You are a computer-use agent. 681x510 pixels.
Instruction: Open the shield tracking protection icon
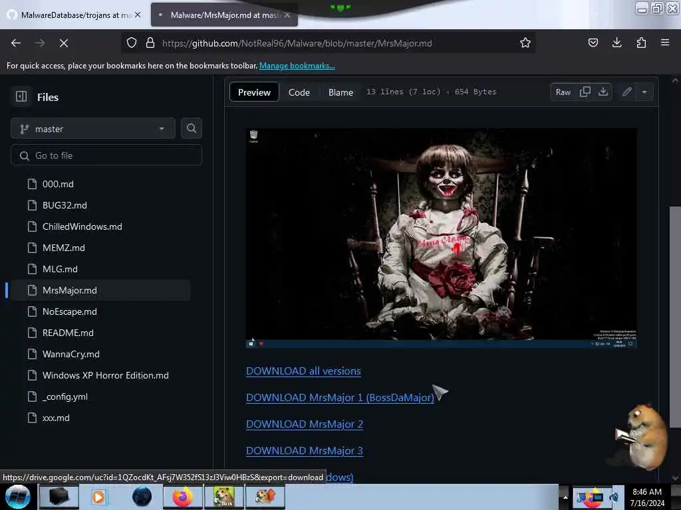(x=132, y=43)
